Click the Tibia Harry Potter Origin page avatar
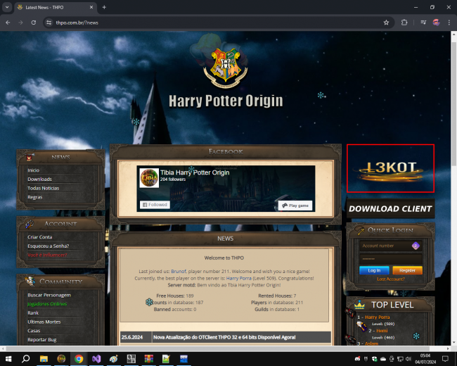Screen dimensions: 457x366 click(x=149, y=178)
